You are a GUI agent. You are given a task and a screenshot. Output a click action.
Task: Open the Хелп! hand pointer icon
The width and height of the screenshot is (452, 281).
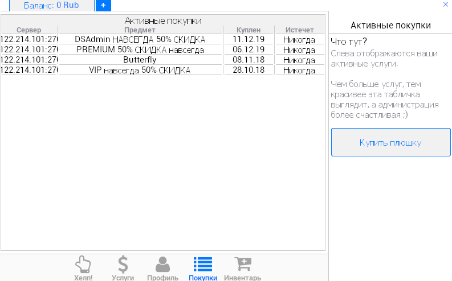(x=83, y=265)
